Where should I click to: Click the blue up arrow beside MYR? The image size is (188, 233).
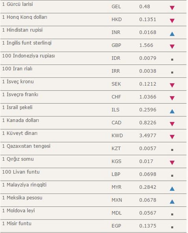click(x=172, y=189)
